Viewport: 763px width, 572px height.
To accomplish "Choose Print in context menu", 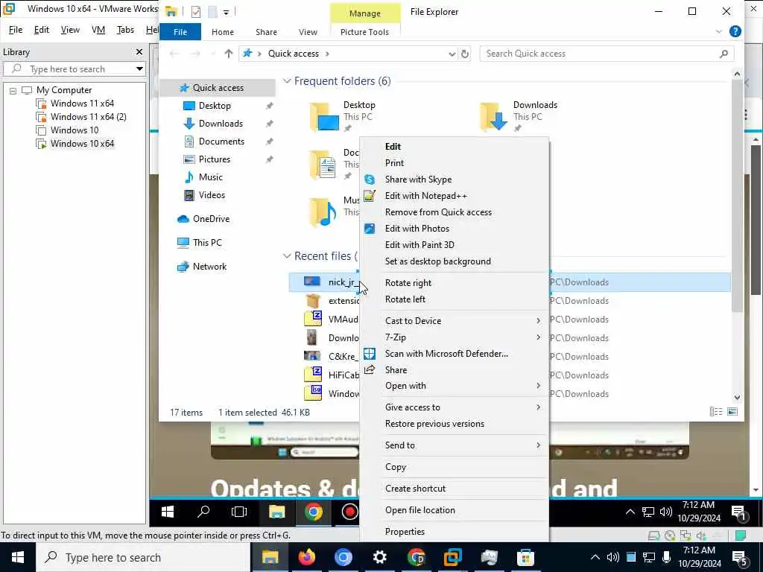I will point(394,163).
